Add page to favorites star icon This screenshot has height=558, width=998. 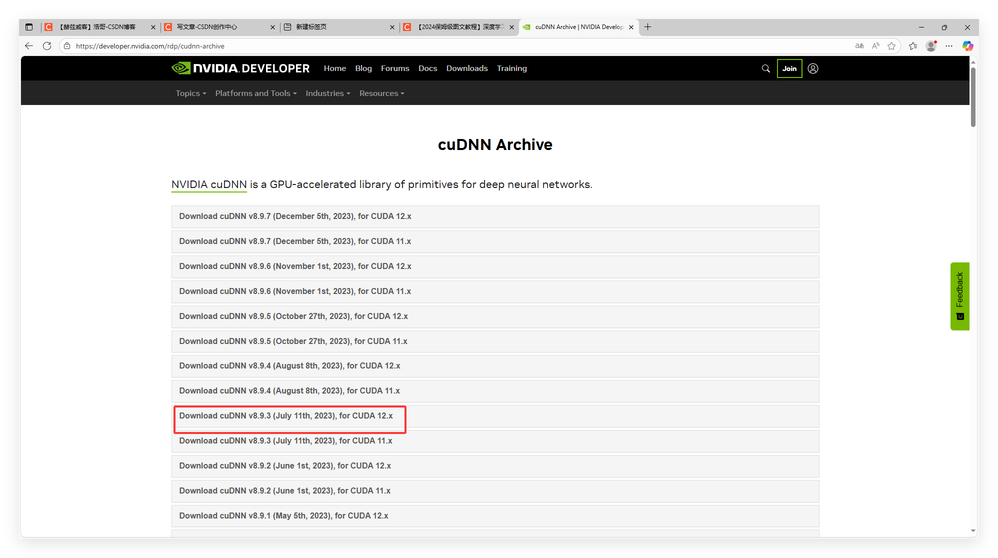(891, 46)
